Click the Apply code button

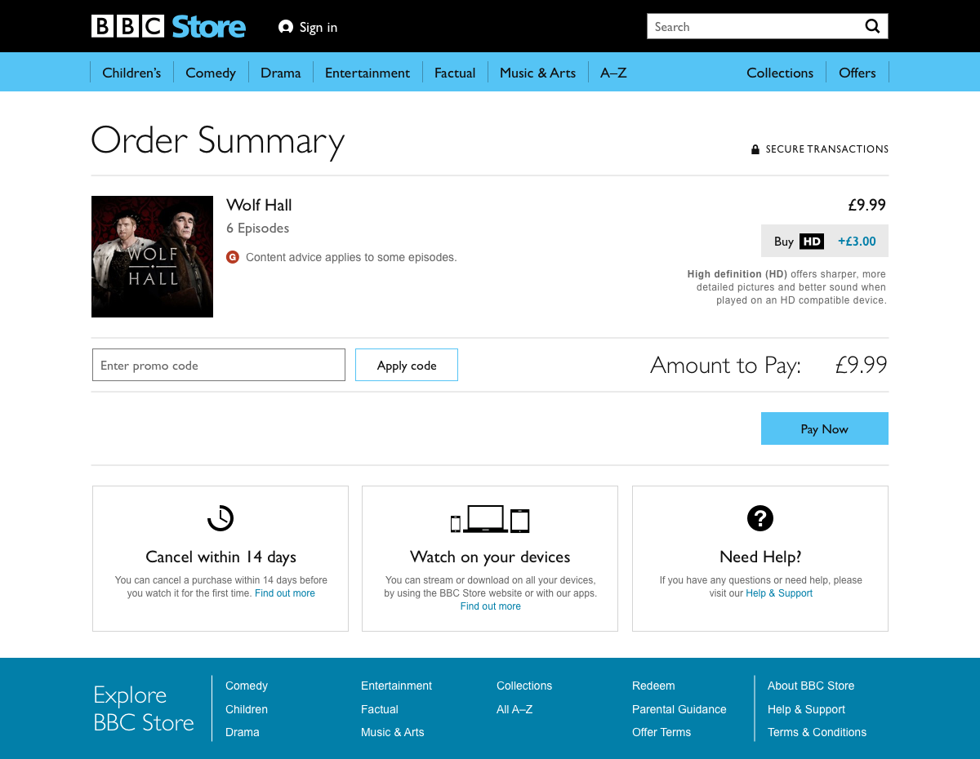click(407, 365)
